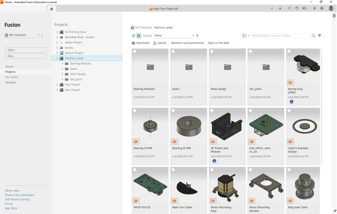
Task: Click the three-dot menu beside MIT Stanford
Action: coord(42,35)
